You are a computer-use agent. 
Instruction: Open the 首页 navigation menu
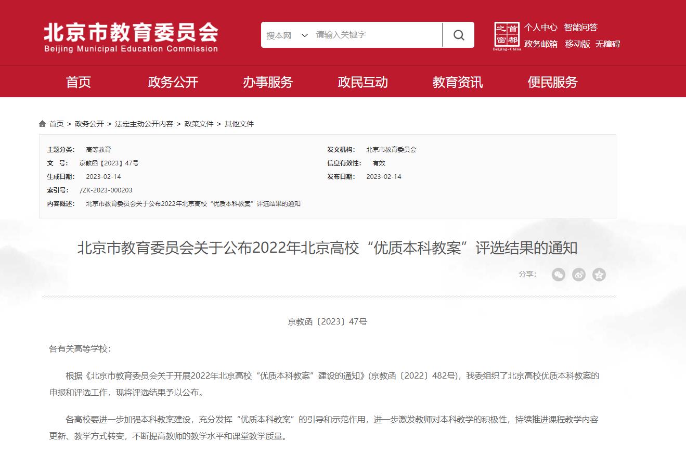[79, 82]
